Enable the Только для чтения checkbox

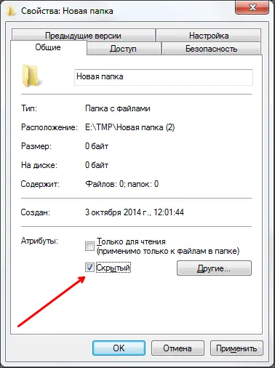click(x=89, y=246)
